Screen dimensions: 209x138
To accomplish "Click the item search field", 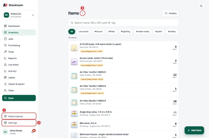I will [x=124, y=23].
